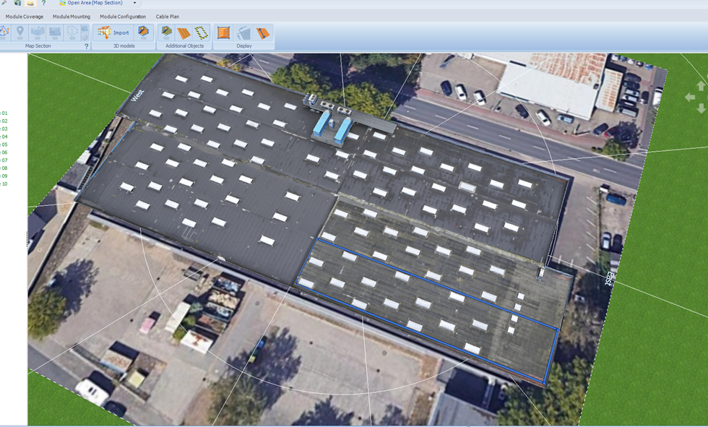Click the orange mounting surface display icon

click(x=224, y=33)
